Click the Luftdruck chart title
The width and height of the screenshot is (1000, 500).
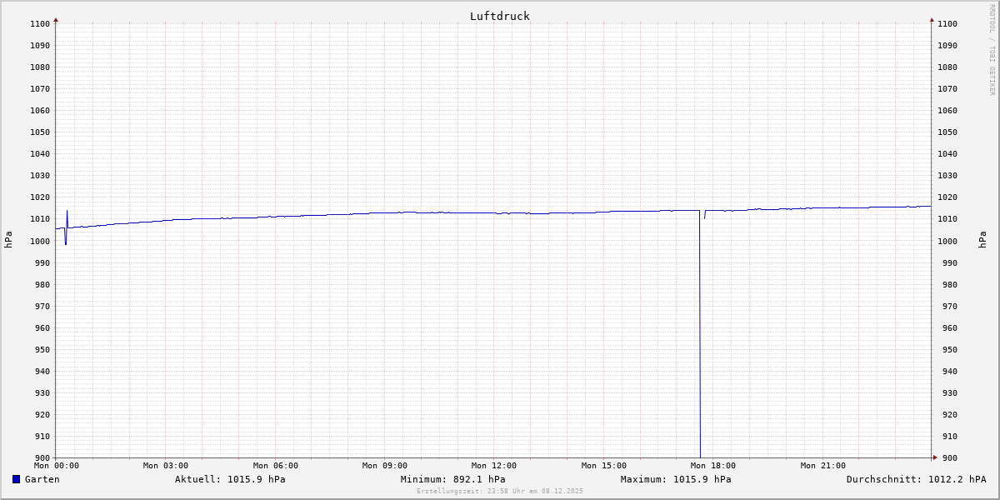click(x=499, y=16)
